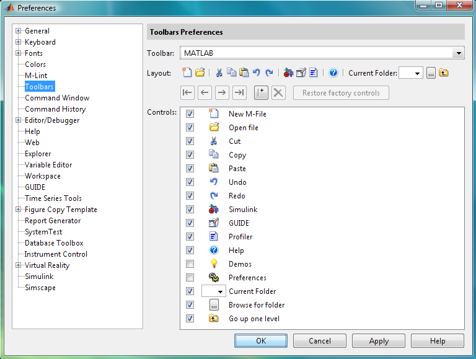476x359 pixels.
Task: Click the Cut scissors icon in the Layout row
Action: pyautogui.click(x=219, y=73)
